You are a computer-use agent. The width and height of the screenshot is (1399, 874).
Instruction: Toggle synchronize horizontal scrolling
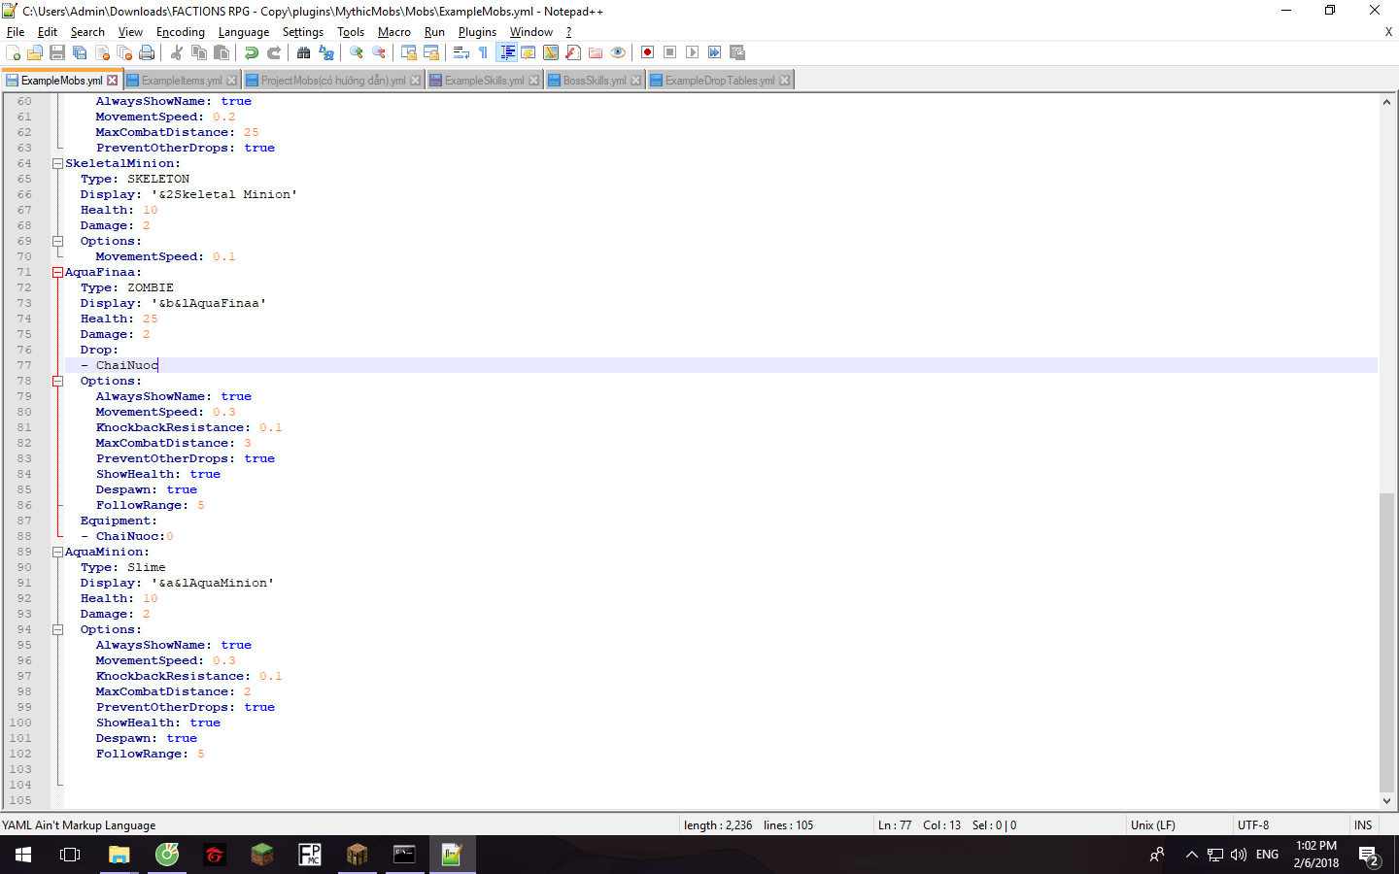431,52
